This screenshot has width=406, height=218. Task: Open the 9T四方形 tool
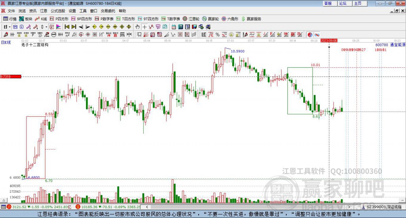[148, 19]
